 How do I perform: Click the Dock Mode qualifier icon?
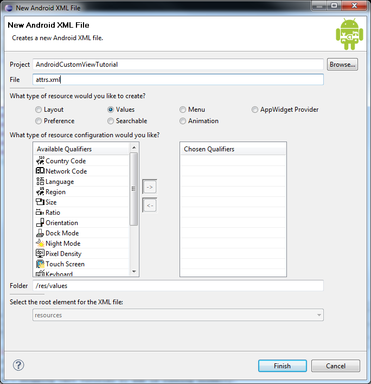40,233
